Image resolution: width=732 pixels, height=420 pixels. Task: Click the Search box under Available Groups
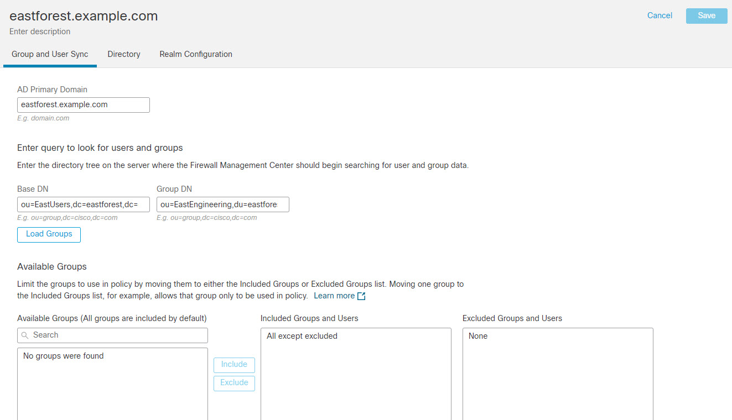pos(112,335)
